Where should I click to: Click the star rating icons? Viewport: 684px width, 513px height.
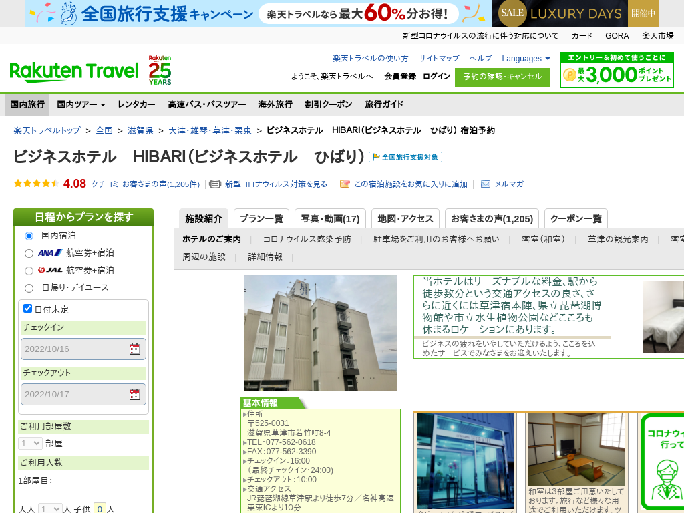click(37, 183)
